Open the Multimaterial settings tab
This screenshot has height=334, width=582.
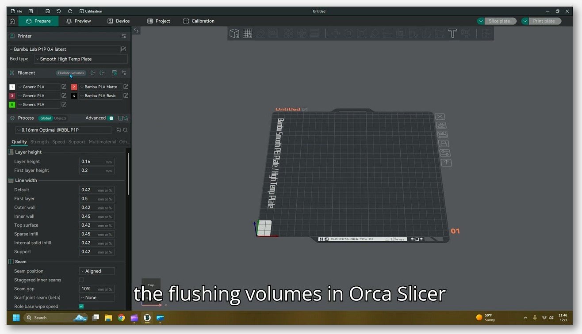[x=103, y=142]
